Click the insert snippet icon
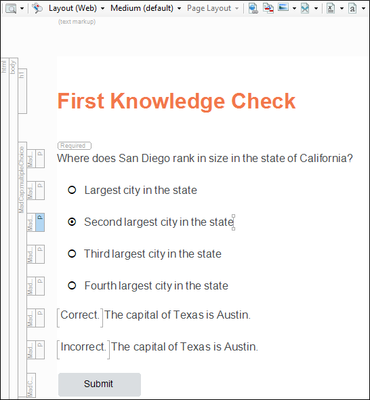 [305, 8]
